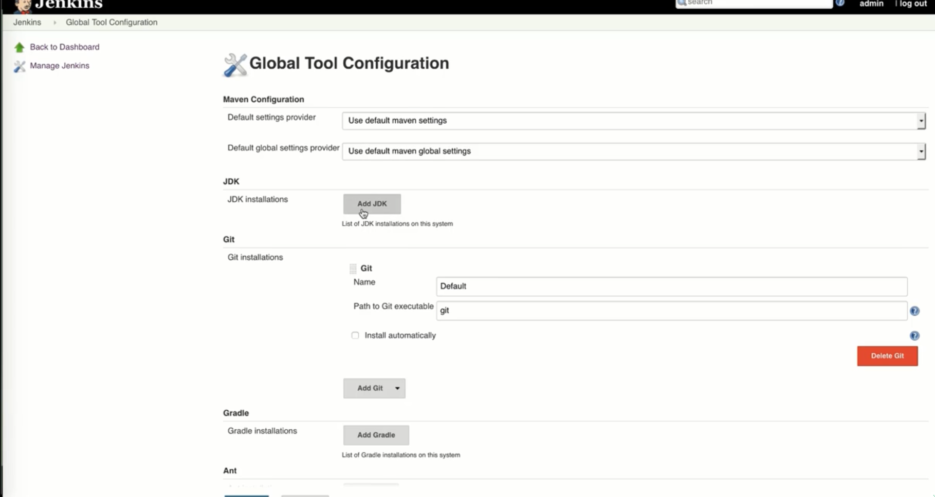This screenshot has height=497, width=935.
Task: Open the Default settings provider dropdown
Action: 634,121
